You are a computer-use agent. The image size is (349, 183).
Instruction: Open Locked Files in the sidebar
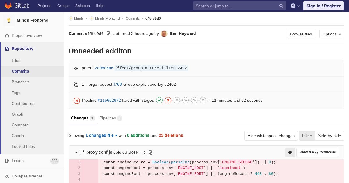23,146
